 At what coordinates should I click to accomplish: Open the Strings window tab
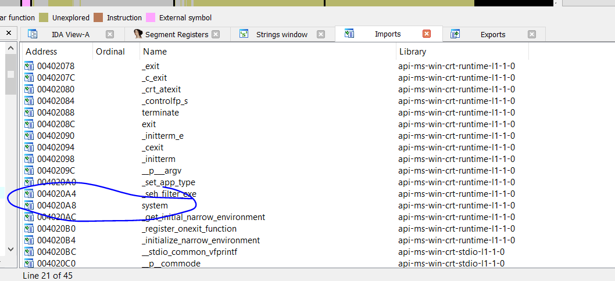click(281, 34)
